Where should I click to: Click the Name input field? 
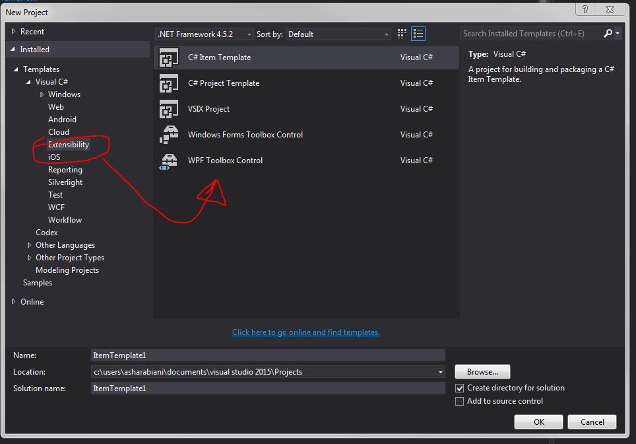pyautogui.click(x=268, y=355)
